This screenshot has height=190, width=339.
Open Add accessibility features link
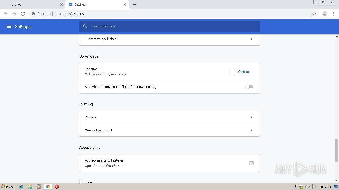coord(169,163)
